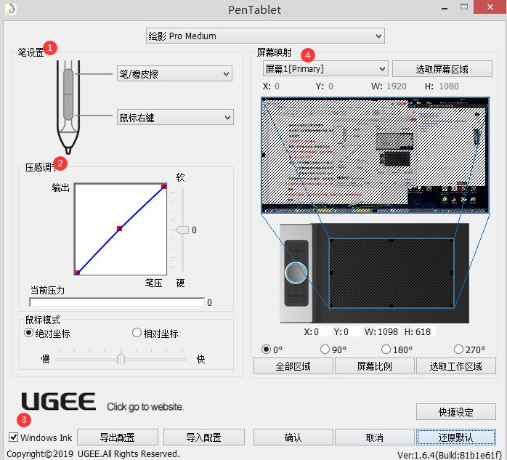Select 相对坐标 mouse mode
This screenshot has width=507, height=460.
[x=137, y=333]
